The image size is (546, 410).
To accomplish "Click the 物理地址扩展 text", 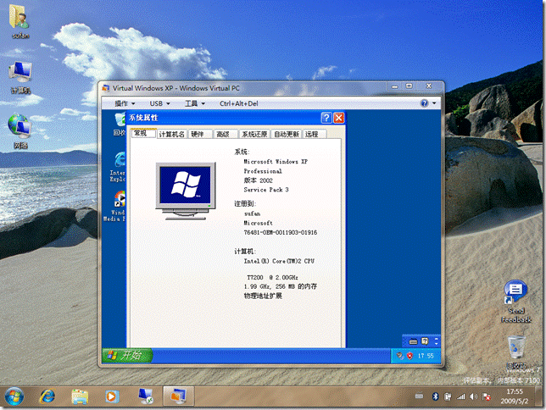I will (x=263, y=296).
